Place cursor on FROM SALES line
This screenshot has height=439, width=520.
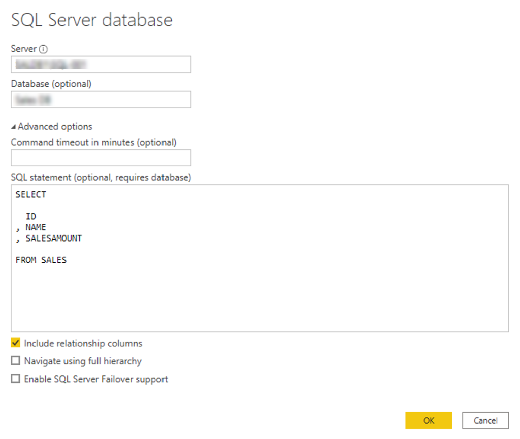coord(41,260)
